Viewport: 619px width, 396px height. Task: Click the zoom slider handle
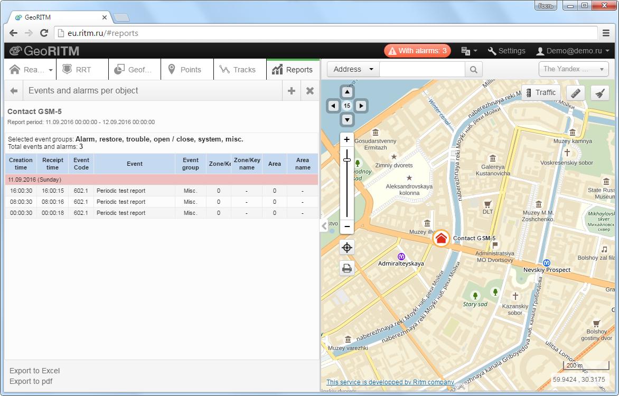346,160
